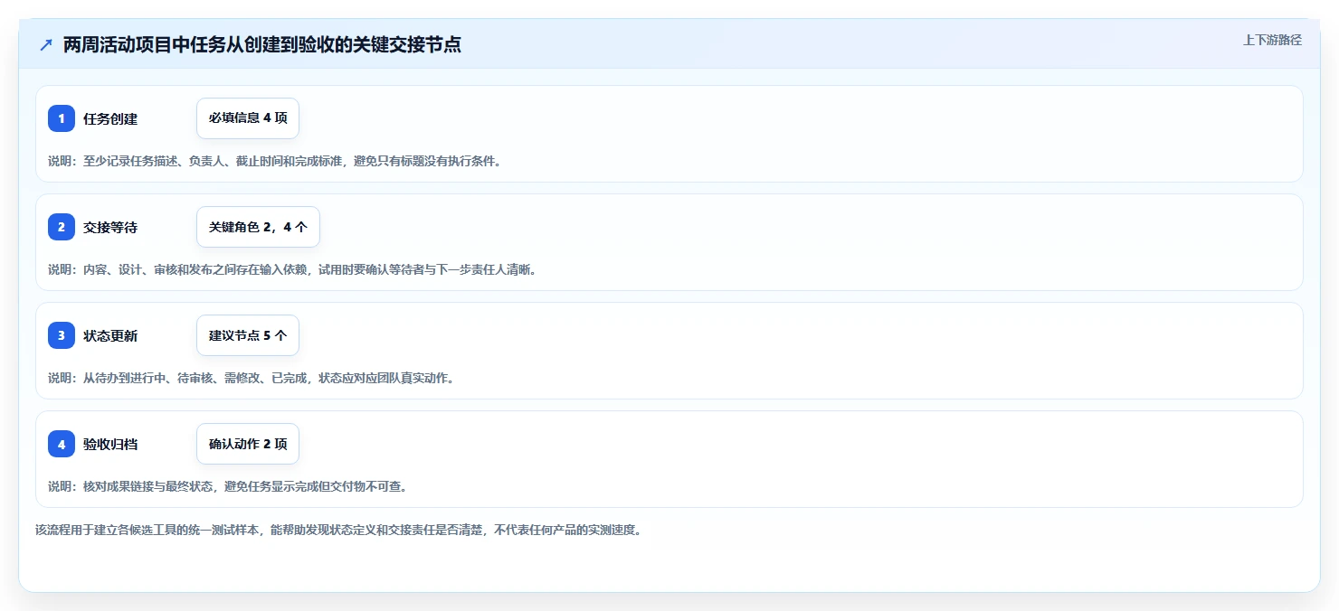Click the description starting 至少记录任务描述
The image size is (1339, 611).
point(275,161)
